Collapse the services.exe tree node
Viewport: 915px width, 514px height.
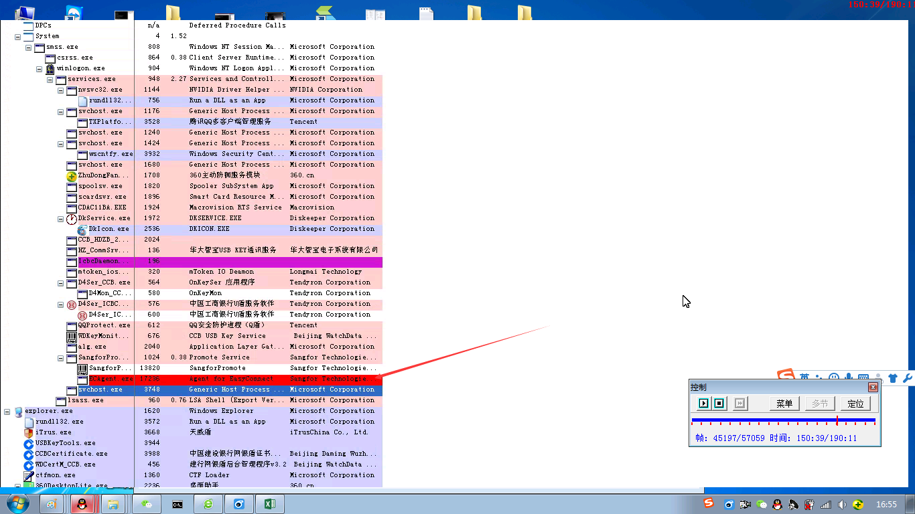tap(50, 79)
